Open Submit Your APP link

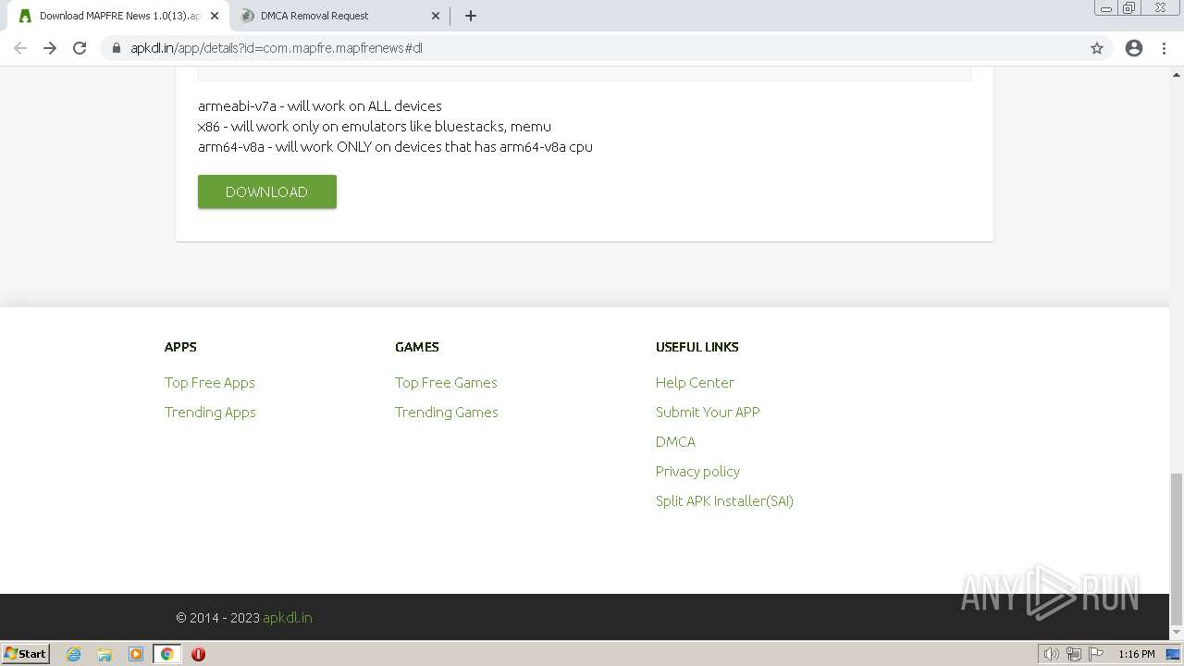pos(708,412)
